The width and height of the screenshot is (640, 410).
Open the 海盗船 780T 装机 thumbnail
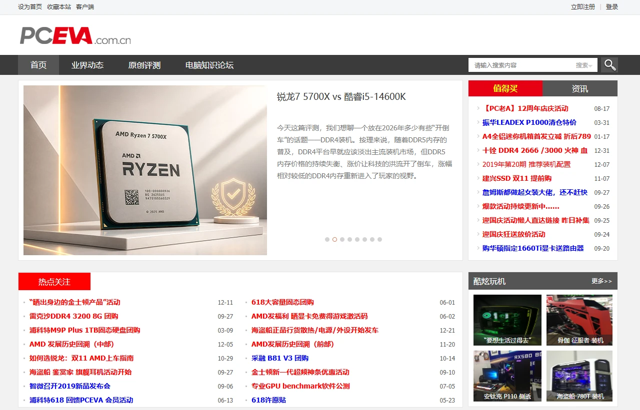tap(579, 376)
